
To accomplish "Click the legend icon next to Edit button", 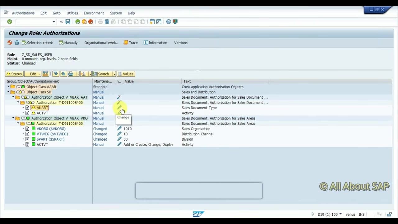I will (x=45, y=74).
